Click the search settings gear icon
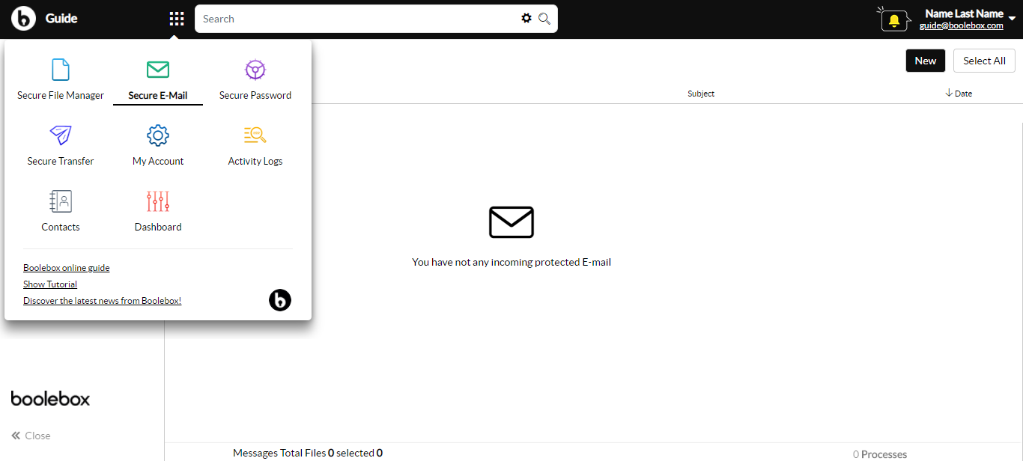The image size is (1023, 461). tap(526, 19)
